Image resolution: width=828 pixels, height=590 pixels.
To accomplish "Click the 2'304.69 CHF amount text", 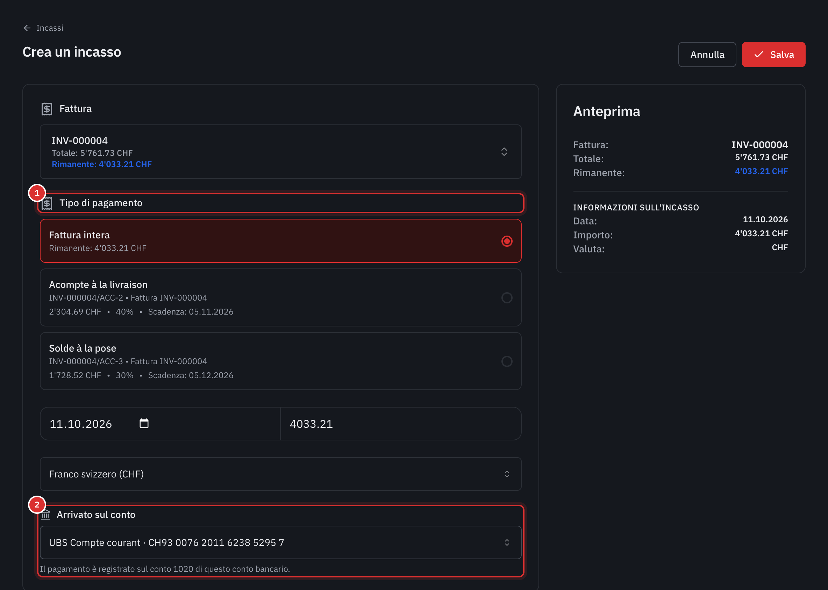I will 75,312.
